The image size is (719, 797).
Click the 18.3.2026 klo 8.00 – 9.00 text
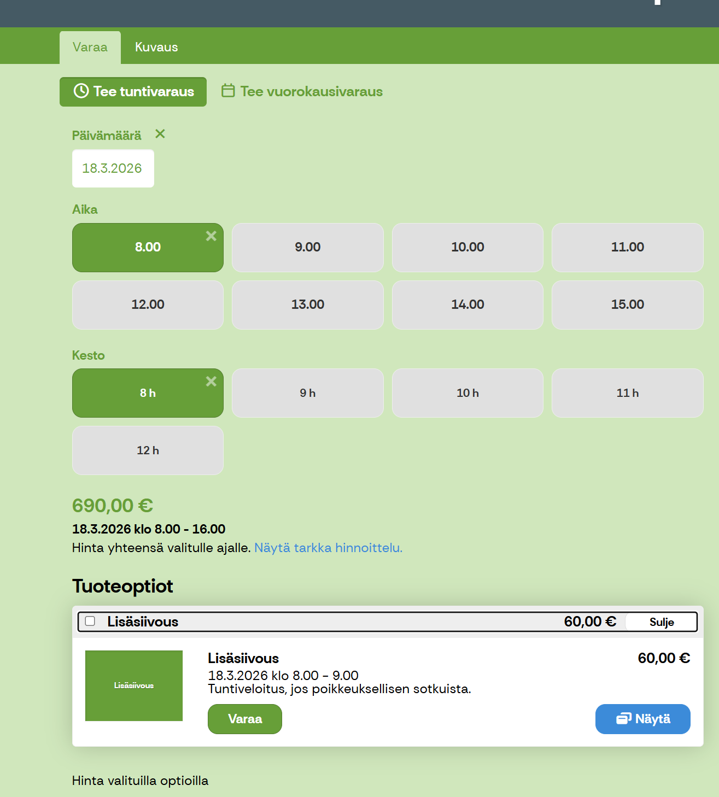[x=283, y=676]
